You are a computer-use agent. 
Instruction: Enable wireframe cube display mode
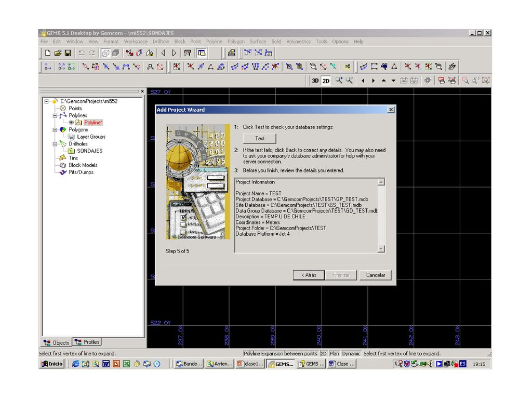click(x=105, y=53)
